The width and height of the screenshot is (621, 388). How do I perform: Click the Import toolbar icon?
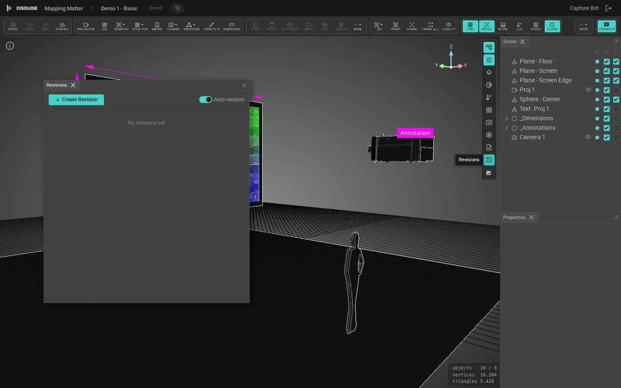click(x=157, y=26)
